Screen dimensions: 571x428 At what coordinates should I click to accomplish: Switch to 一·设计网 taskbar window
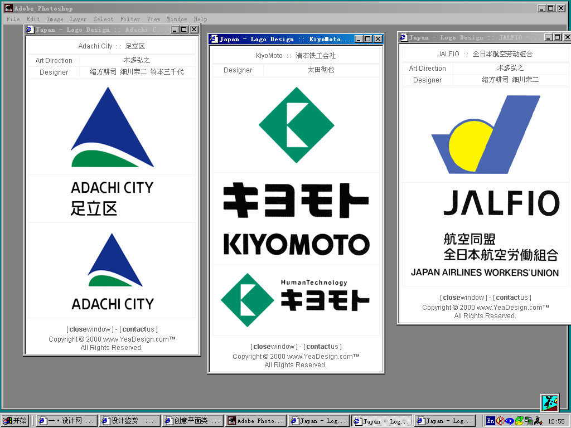(x=67, y=421)
